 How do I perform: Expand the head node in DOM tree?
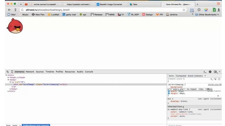click(8, 77)
